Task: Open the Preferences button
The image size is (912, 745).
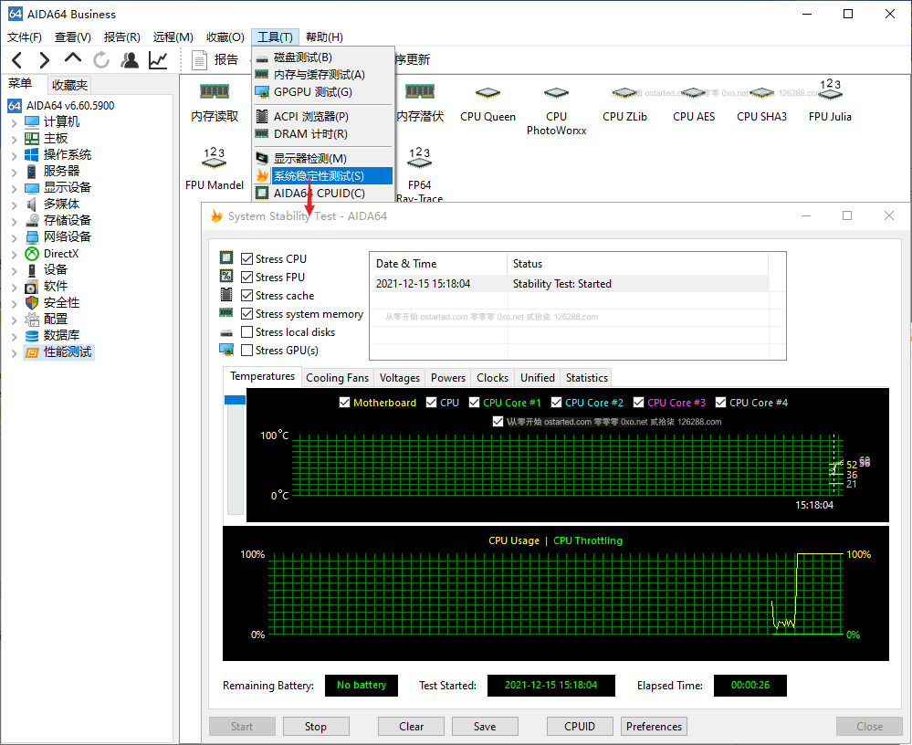Action: tap(654, 727)
